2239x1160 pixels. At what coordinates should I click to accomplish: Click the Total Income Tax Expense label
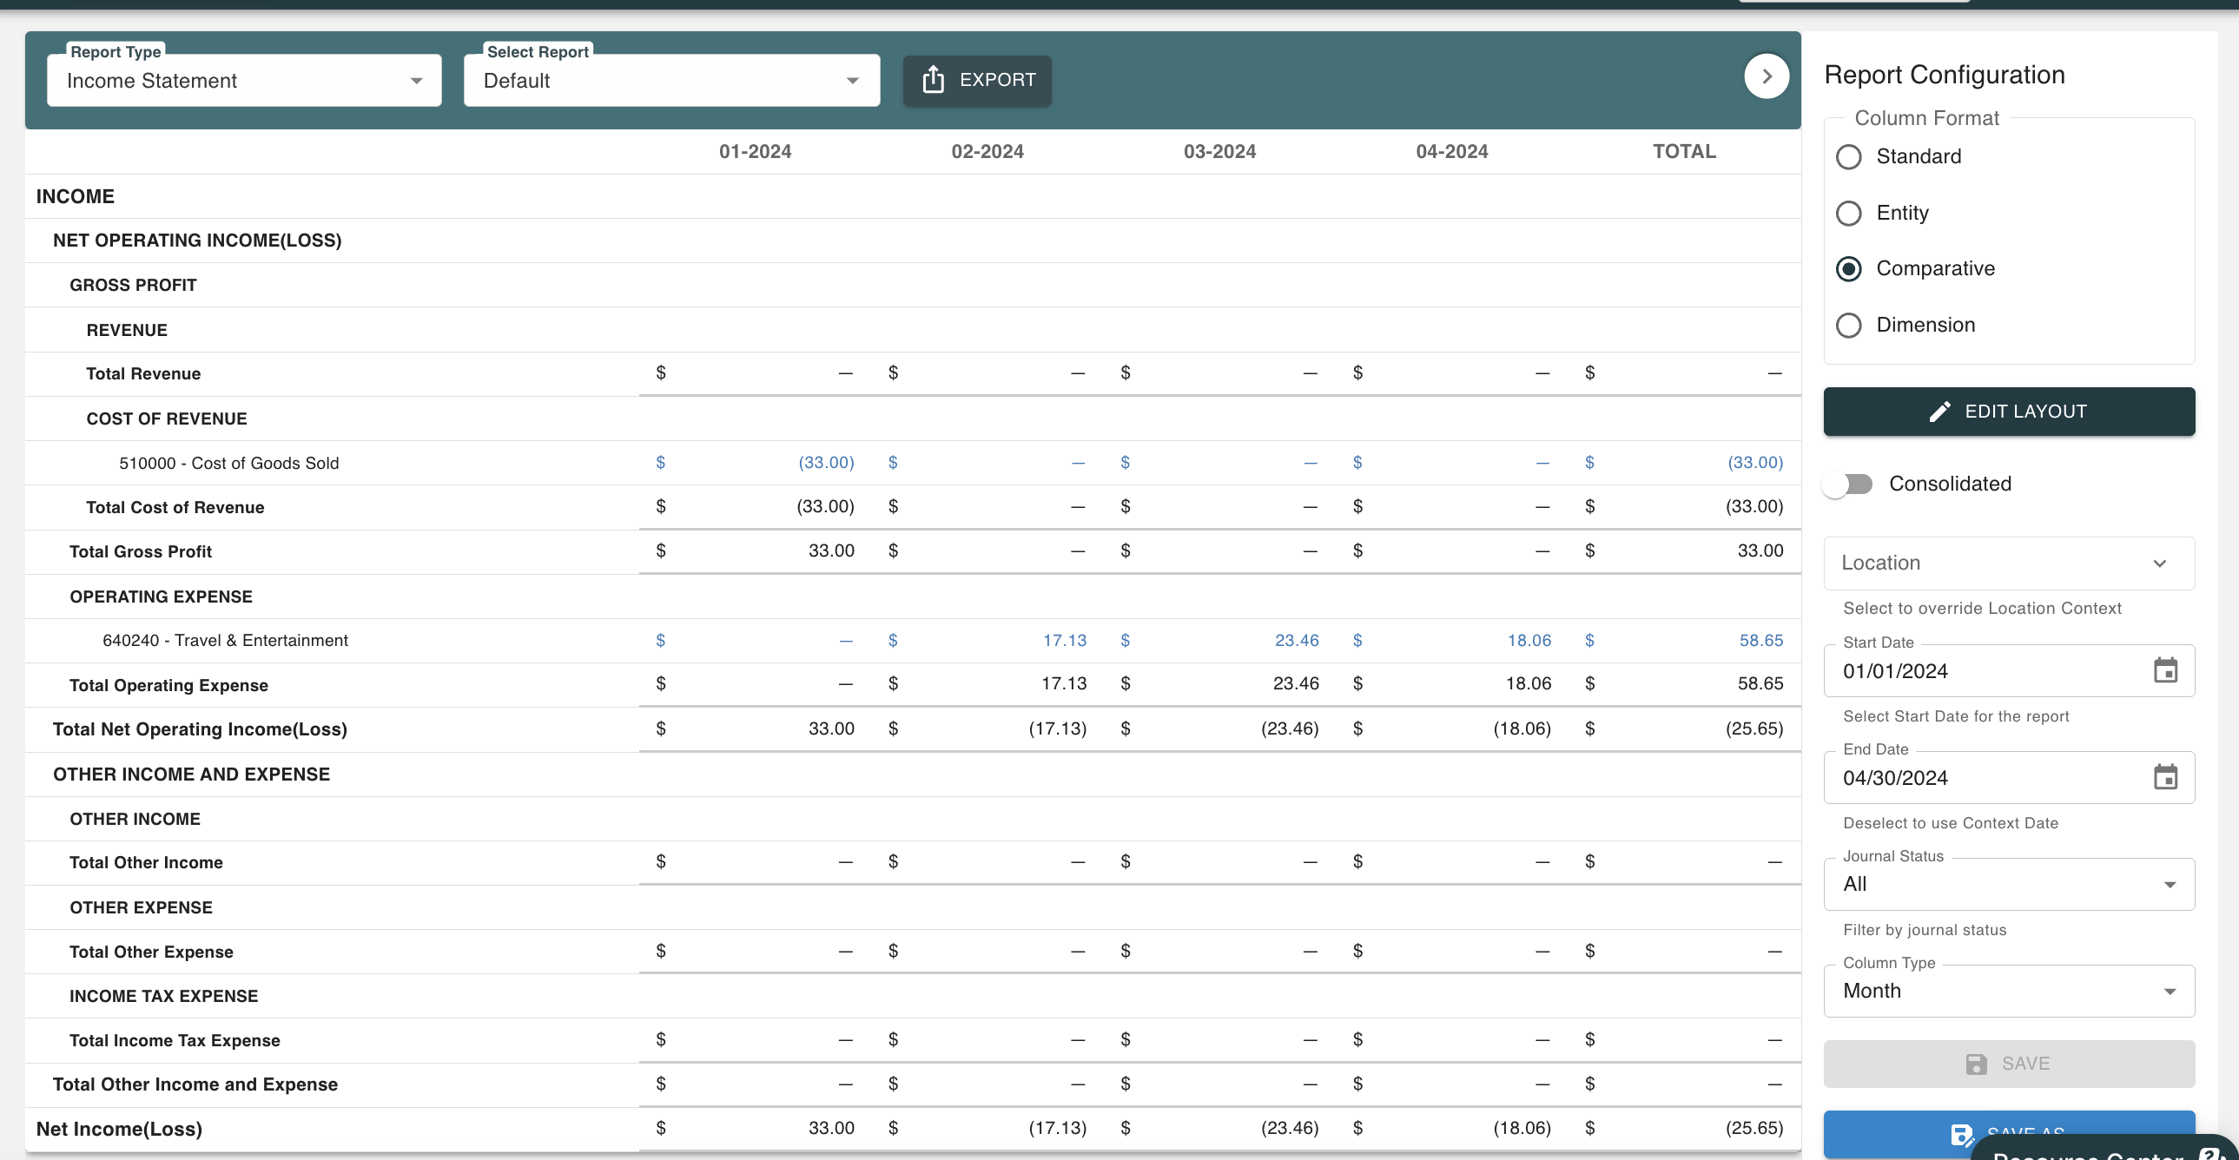[x=175, y=1042]
